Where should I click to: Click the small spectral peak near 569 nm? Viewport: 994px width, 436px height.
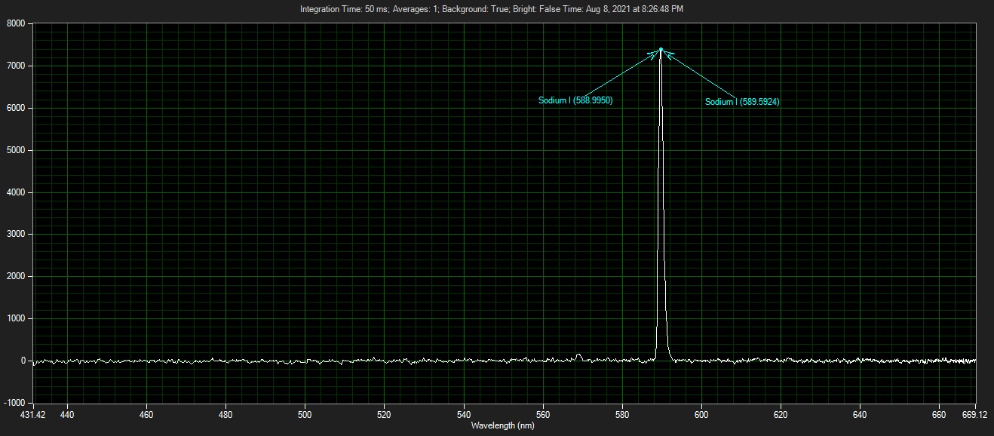[578, 355]
